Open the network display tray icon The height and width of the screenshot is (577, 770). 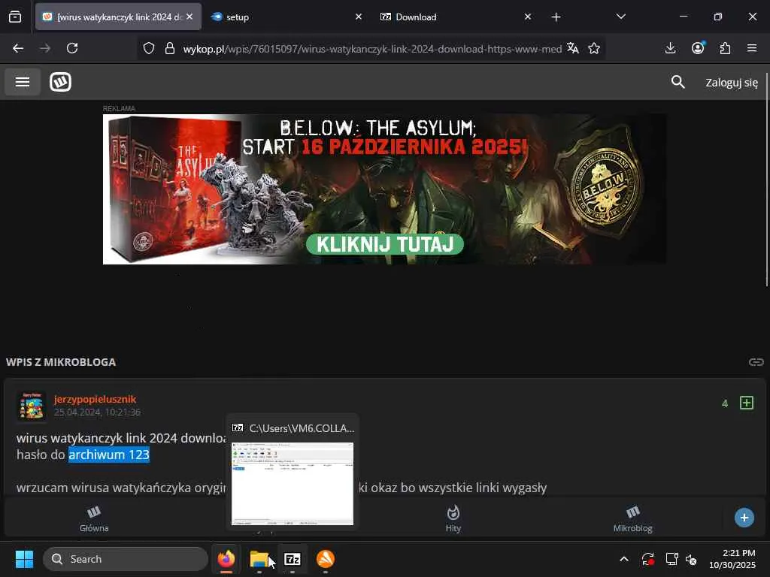[x=671, y=559]
